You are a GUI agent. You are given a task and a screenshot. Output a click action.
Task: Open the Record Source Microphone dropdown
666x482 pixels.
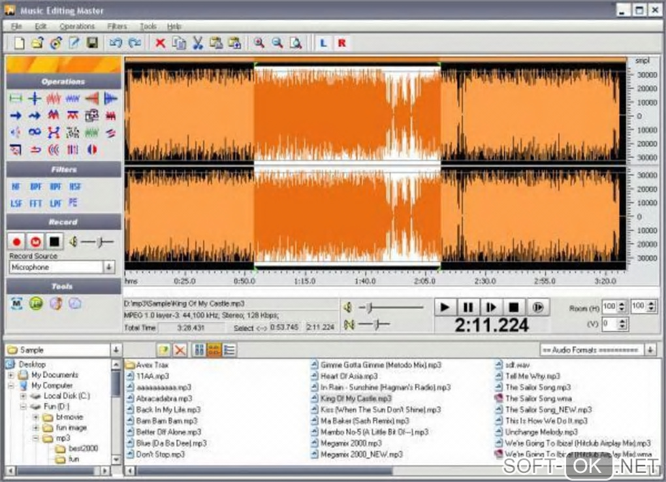(109, 267)
